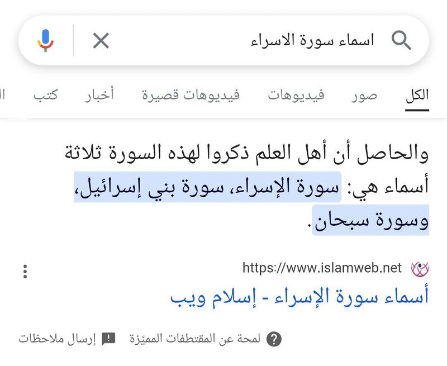Open the أخبار tab
447x366 pixels.
[x=99, y=94]
